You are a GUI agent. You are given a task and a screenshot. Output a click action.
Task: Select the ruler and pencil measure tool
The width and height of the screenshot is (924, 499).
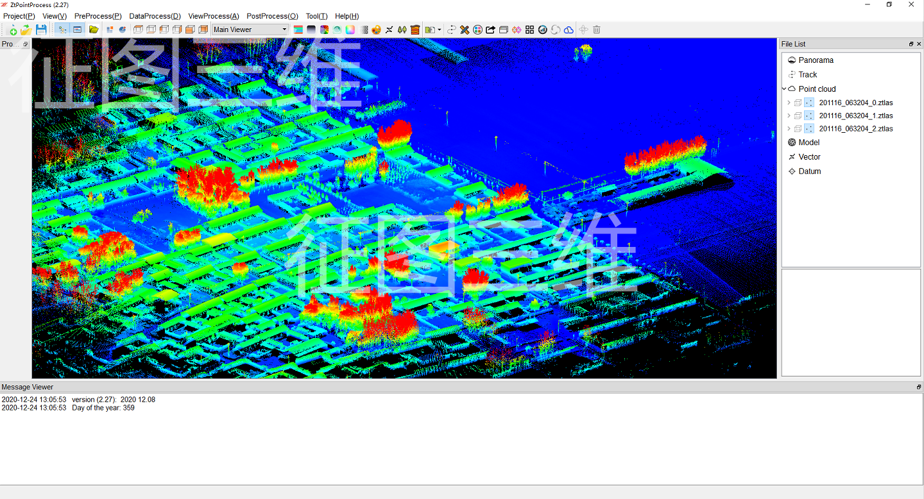click(x=465, y=30)
